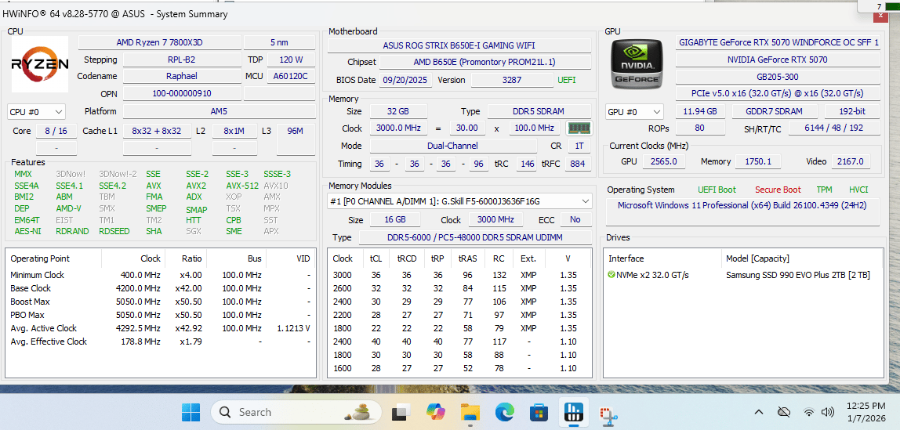
Task: Click the BIOS Date 09/20/2025 field
Action: (x=406, y=80)
